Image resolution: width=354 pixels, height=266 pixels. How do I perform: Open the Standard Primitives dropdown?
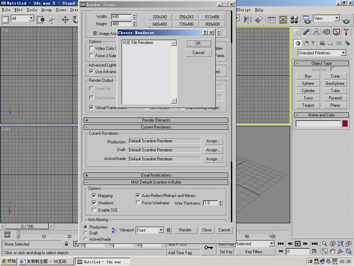(x=343, y=53)
